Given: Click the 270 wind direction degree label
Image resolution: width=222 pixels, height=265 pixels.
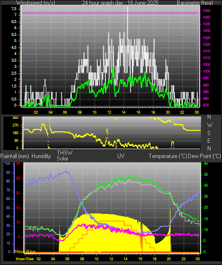Looking at the screenshot, I should pyautogui.click(x=15, y=126).
